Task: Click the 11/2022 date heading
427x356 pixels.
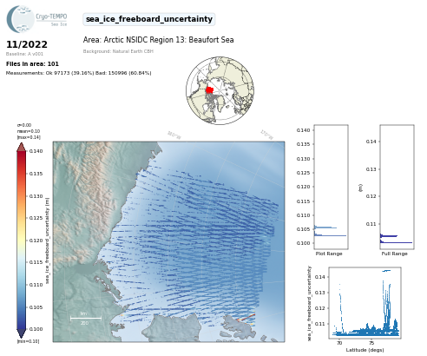Action: pos(27,44)
